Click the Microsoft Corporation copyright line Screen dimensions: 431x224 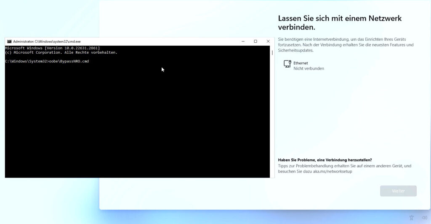point(61,52)
